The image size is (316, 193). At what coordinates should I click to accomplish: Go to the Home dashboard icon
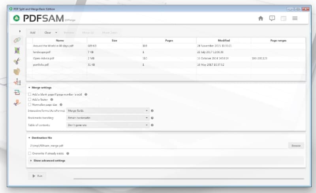tap(261, 18)
